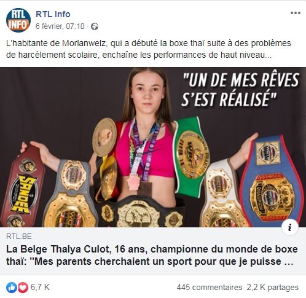Click the quote overlay "Un de mes rêves"

(x=240, y=90)
